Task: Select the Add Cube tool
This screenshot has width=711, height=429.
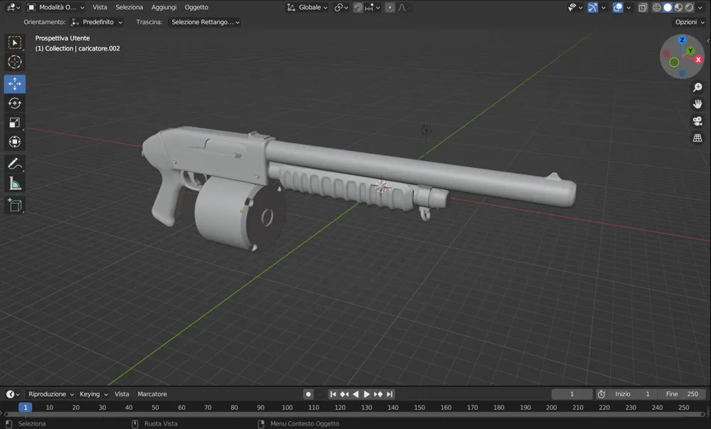Action: point(14,205)
